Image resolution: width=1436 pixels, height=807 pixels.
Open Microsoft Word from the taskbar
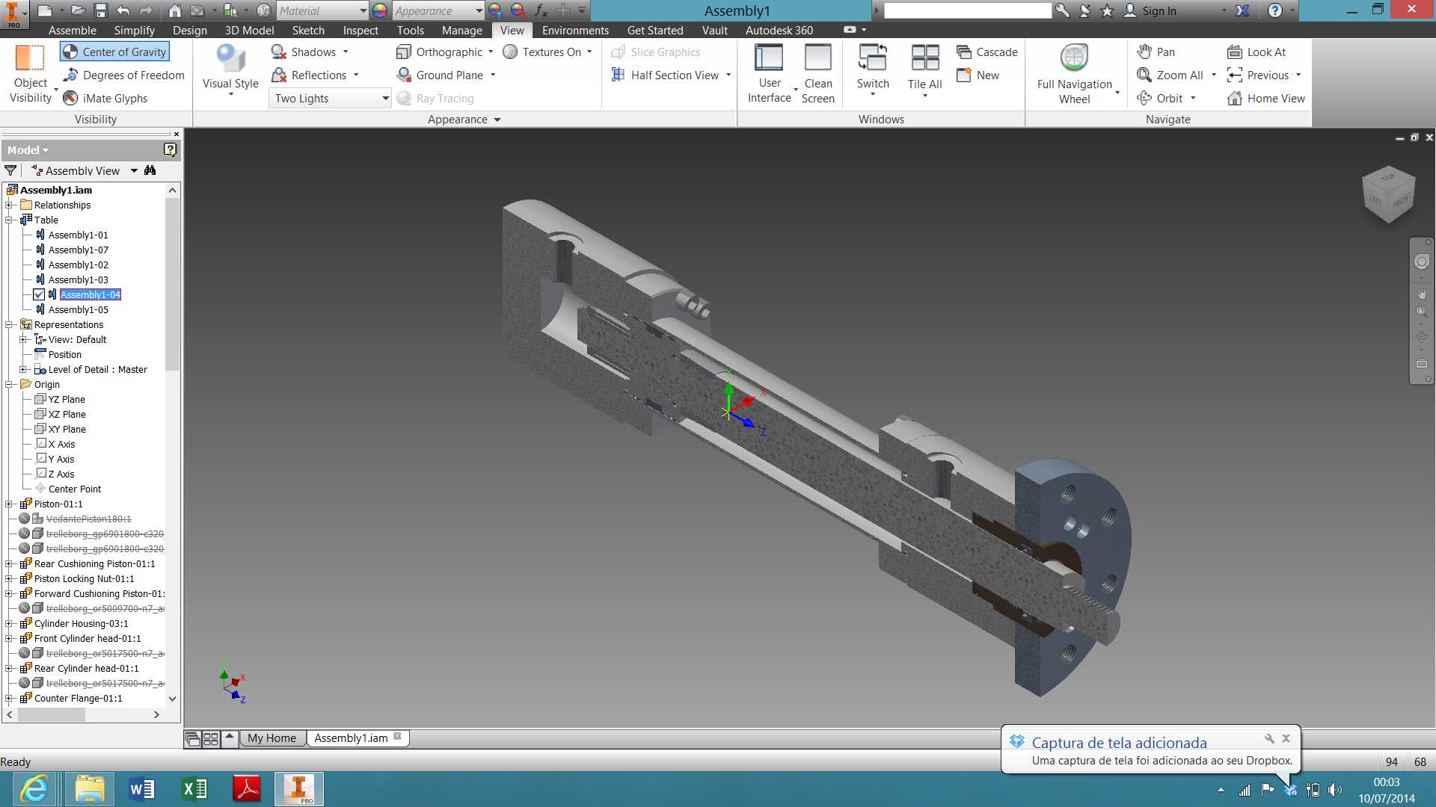coord(142,789)
